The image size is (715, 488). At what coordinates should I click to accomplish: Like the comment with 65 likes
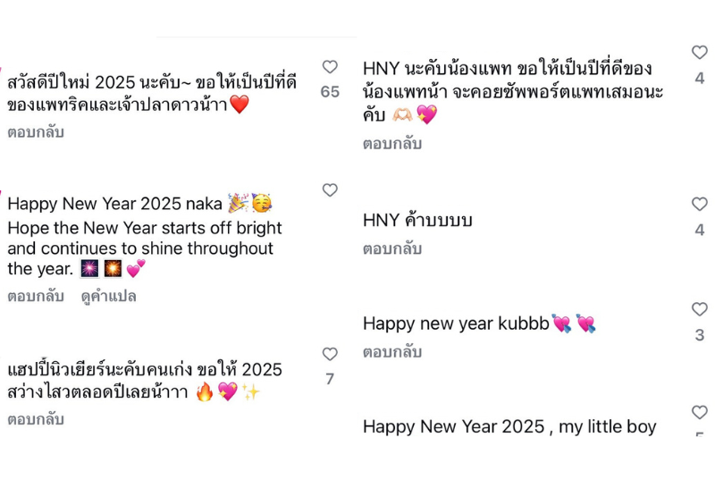330,67
